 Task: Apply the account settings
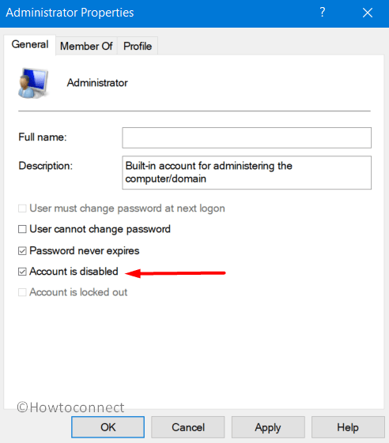coord(268,427)
